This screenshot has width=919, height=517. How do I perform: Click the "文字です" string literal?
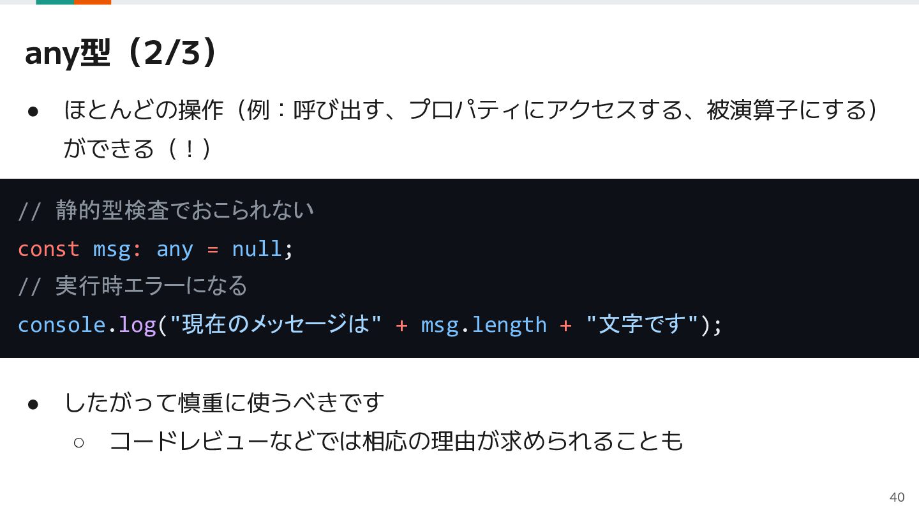tap(642, 324)
